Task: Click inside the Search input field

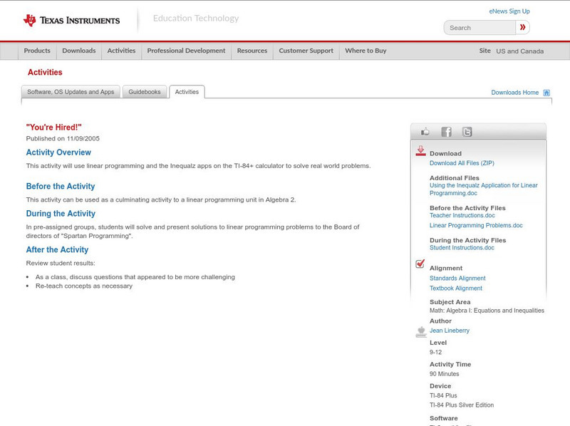Action: (x=477, y=26)
